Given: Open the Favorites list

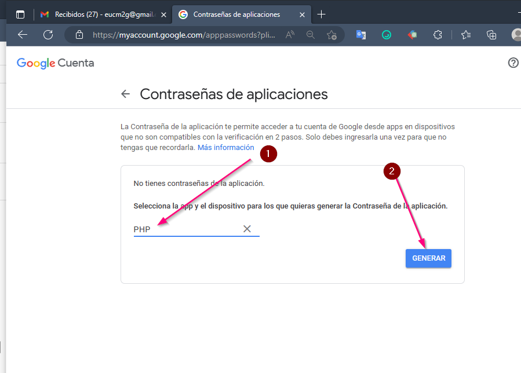Looking at the screenshot, I should [466, 35].
